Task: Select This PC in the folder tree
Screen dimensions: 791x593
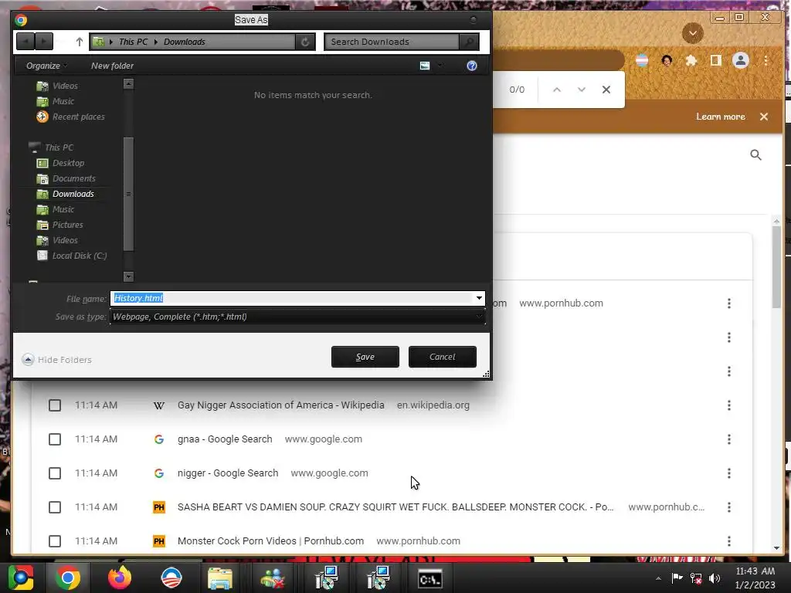Action: coord(51,147)
